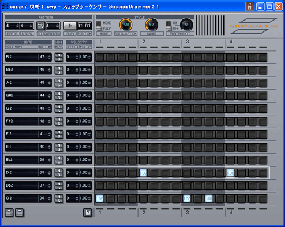Solo the D 2 row
This screenshot has height=227, width=285.
[x=59, y=175]
